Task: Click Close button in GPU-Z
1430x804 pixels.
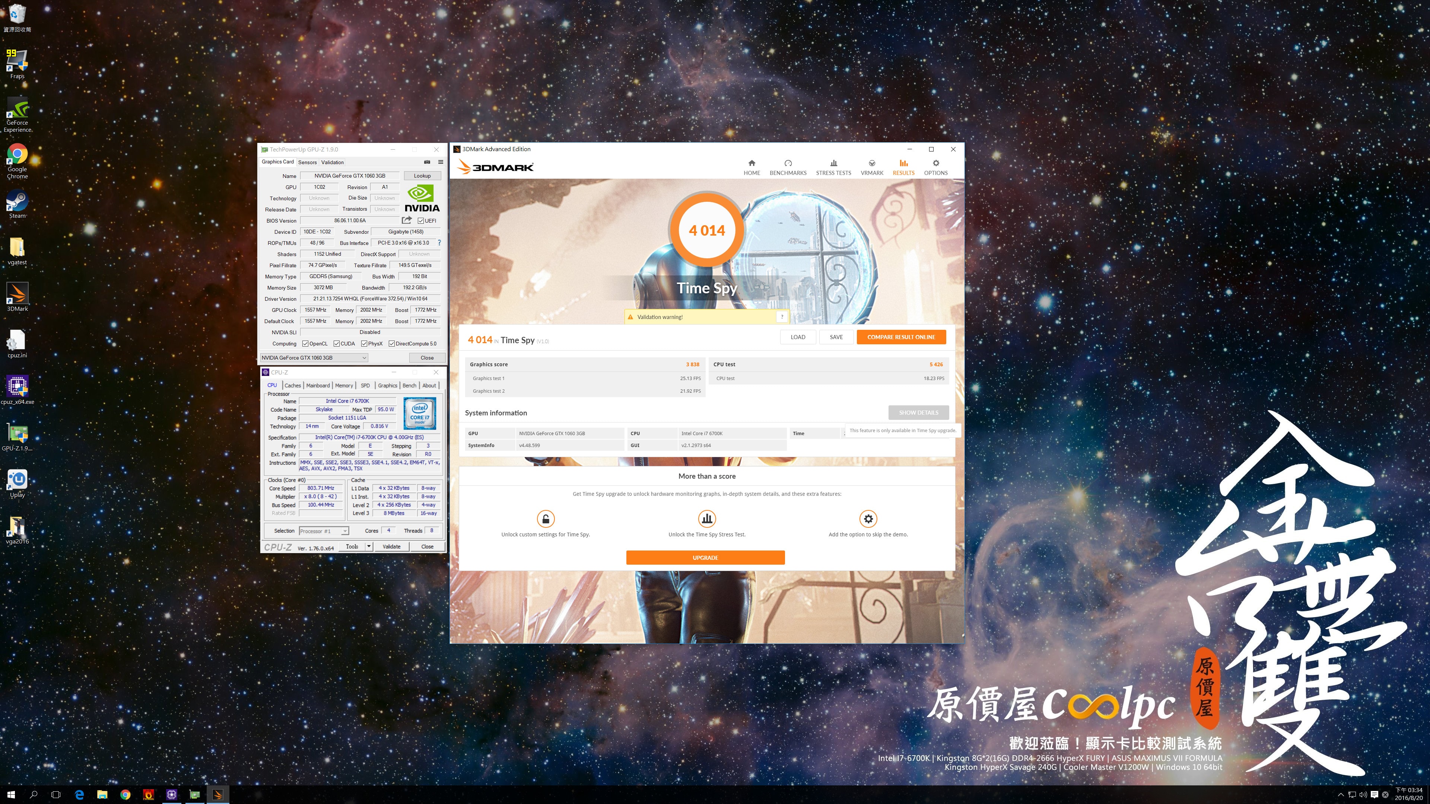Action: [427, 358]
